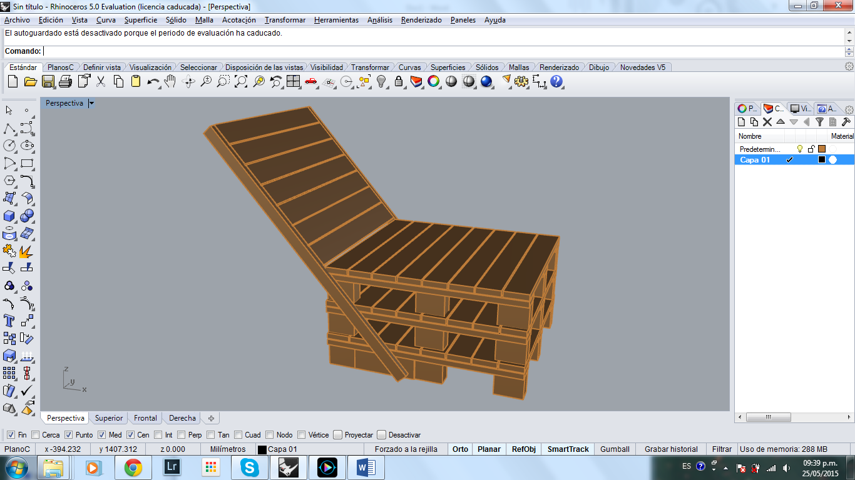
Task: Click the layer filter funnel icon
Action: (819, 122)
